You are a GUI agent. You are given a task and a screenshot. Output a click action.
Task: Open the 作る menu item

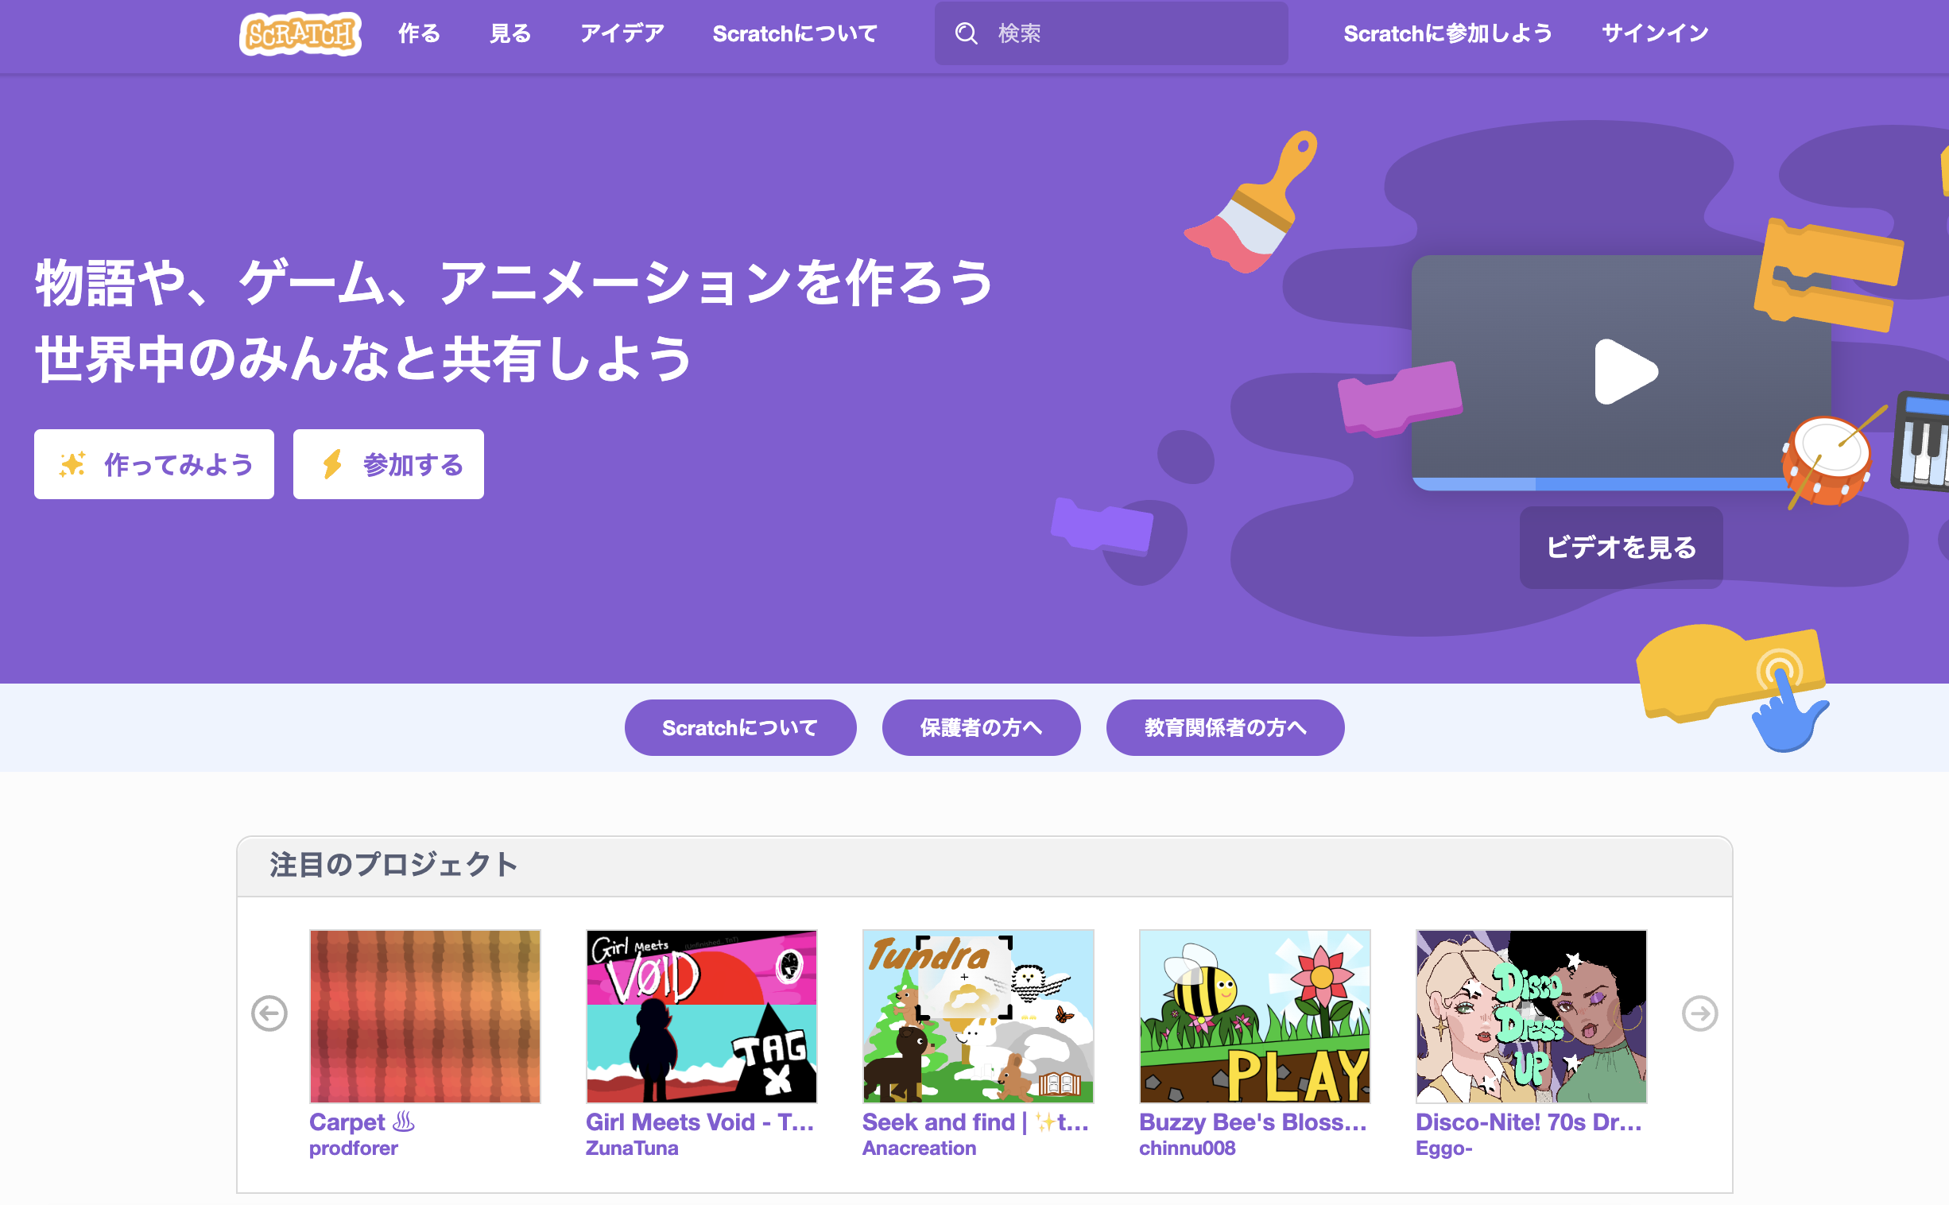click(x=419, y=33)
